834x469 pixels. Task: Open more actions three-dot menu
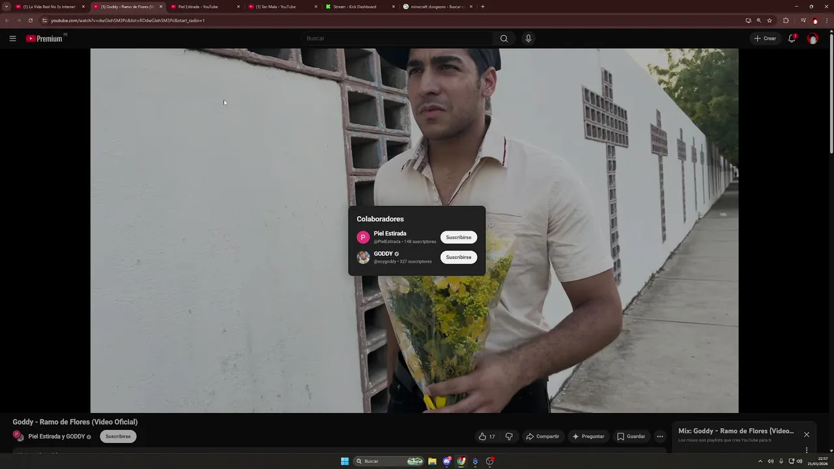click(660, 436)
